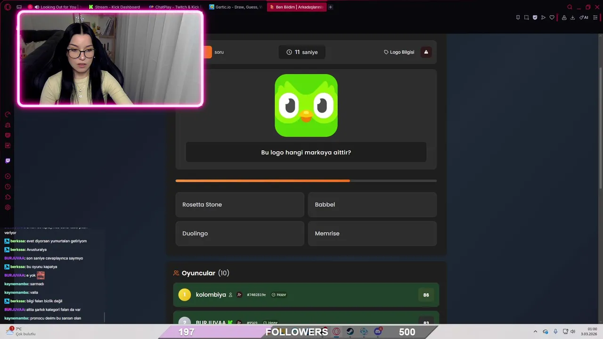Screen dimensions: 603x339
Task: Click the Duolingo owl logo image
Action: 306,105
